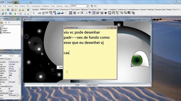Click the green button on FlowerNote title
This screenshot has width=181, height=101.
click(x=112, y=28)
